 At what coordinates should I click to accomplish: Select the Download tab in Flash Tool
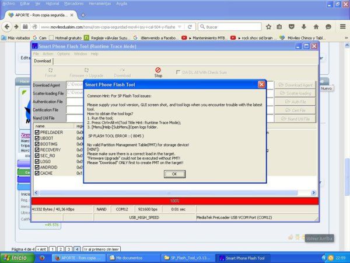[x=43, y=61]
